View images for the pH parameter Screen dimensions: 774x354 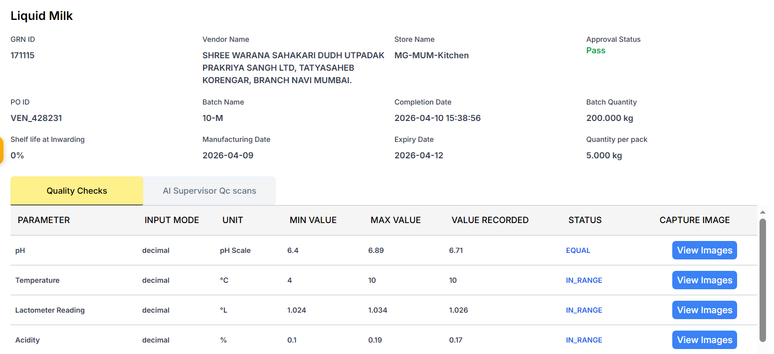pyautogui.click(x=704, y=250)
